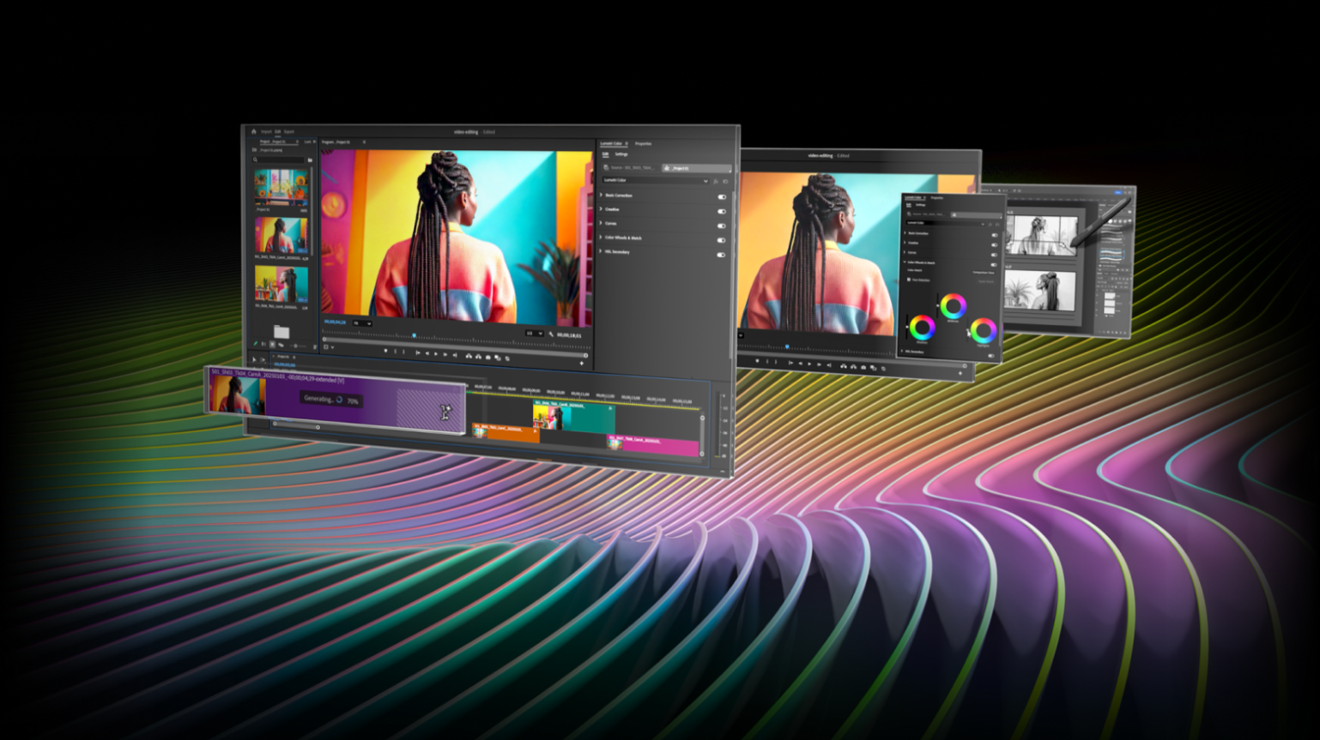Disable the HSL Secondary toggle
This screenshot has width=1320, height=740.
coord(722,255)
